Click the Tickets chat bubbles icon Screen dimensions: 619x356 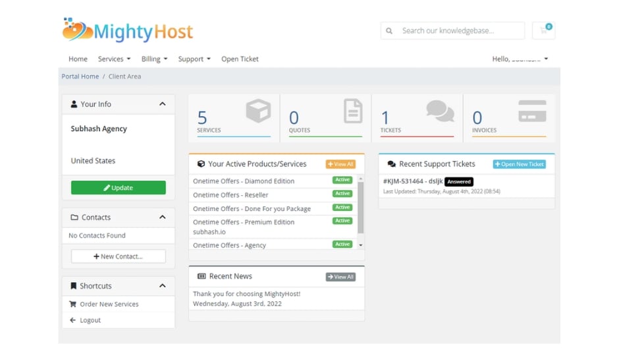pyautogui.click(x=440, y=111)
